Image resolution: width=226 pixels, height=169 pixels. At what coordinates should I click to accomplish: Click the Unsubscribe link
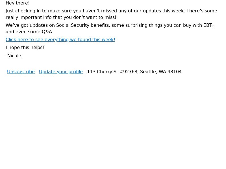click(x=21, y=72)
